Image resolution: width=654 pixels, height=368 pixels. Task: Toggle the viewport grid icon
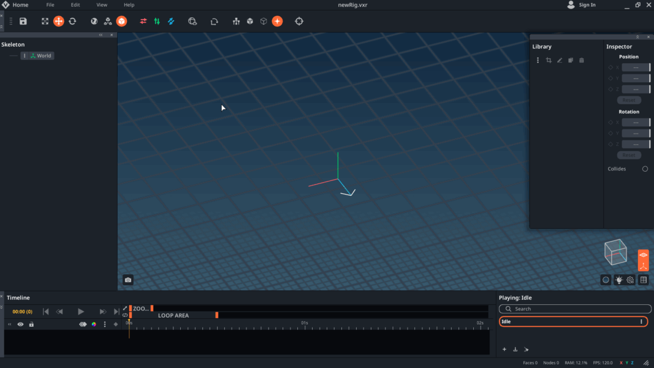pos(644,280)
